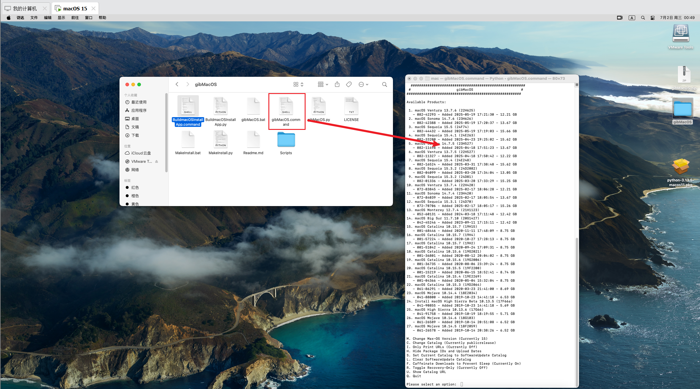
Task: Click 'C. Change Catalog' option text
Action: click(451, 343)
